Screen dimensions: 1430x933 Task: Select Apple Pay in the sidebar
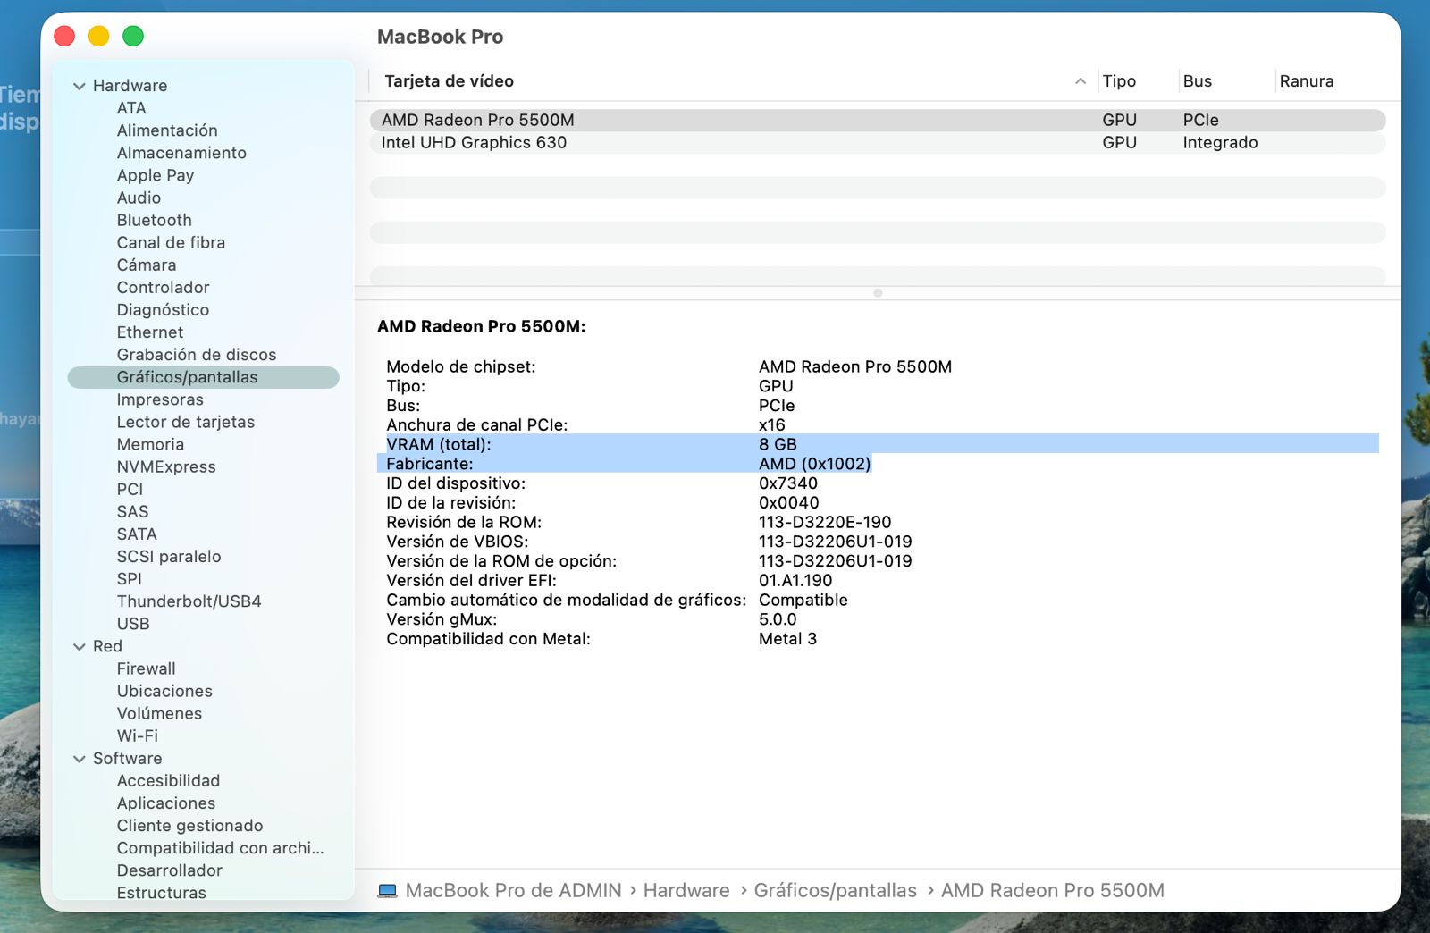[x=156, y=176]
